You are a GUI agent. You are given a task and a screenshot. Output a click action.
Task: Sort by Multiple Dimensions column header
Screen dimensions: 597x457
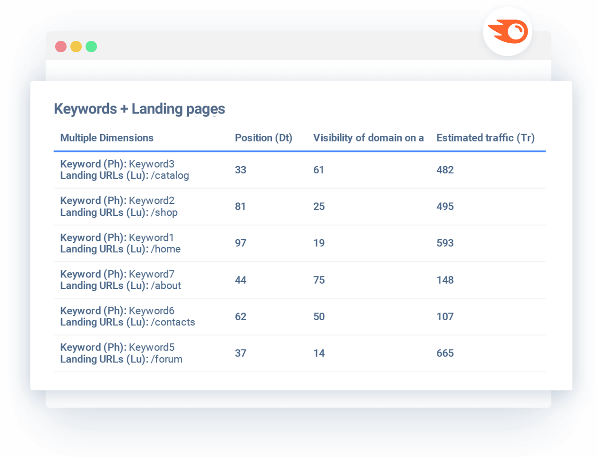pyautogui.click(x=107, y=138)
